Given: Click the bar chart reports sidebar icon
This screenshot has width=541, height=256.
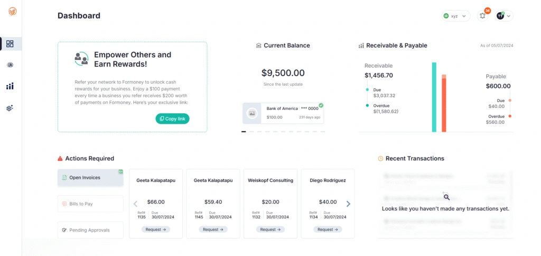Looking at the screenshot, I should (x=10, y=86).
